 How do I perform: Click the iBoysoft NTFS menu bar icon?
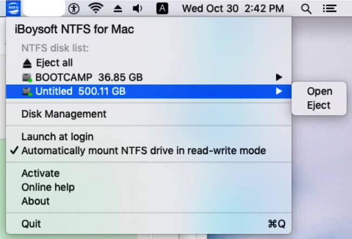12,8
